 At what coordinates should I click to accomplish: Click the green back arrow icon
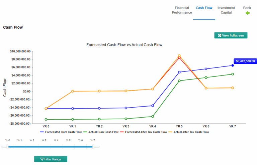[x=248, y=13]
